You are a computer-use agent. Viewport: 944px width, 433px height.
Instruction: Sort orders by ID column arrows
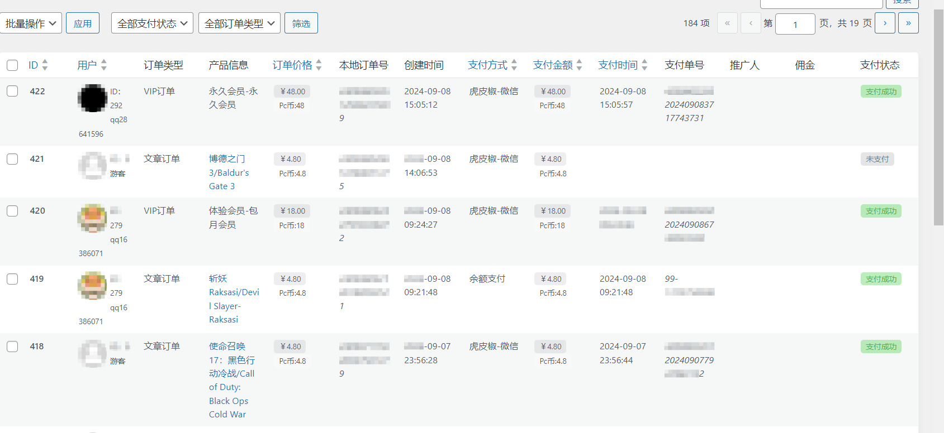pos(45,65)
